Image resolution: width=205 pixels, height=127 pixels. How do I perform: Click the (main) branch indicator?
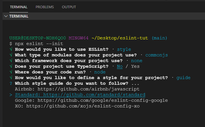coord(159,38)
